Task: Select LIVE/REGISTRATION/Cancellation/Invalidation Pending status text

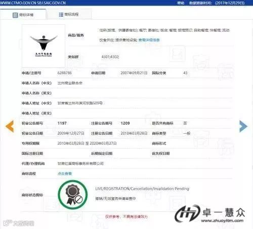Action: tap(142, 189)
